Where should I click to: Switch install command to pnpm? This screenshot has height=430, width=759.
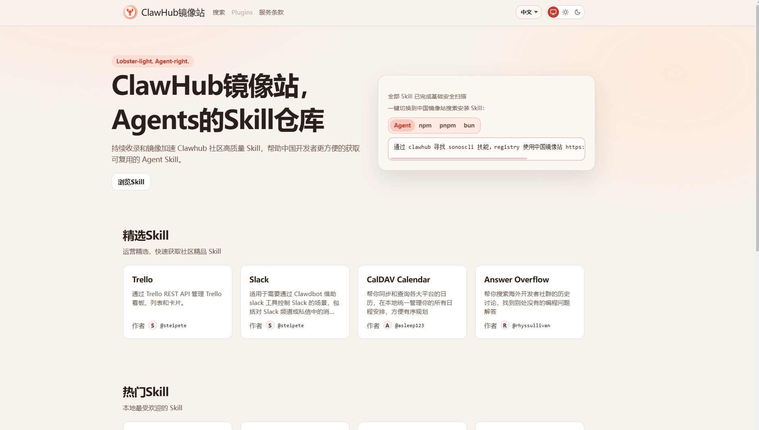click(448, 125)
